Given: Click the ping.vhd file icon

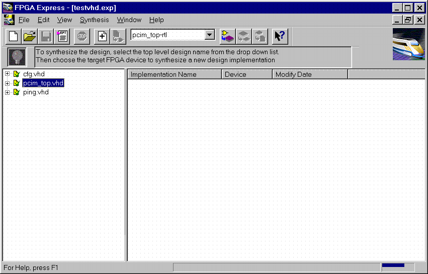Looking at the screenshot, I should (x=17, y=92).
